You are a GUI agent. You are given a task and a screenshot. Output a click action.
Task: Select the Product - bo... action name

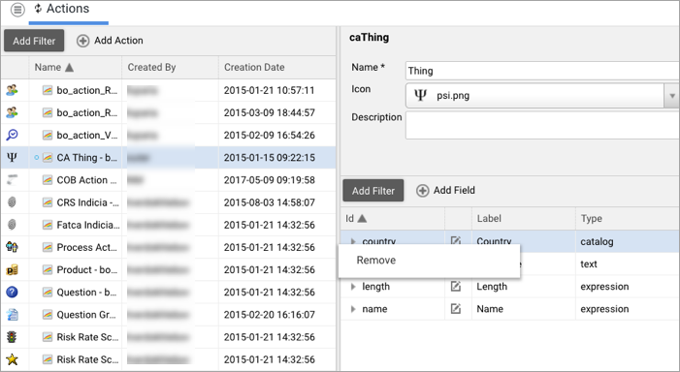click(87, 270)
